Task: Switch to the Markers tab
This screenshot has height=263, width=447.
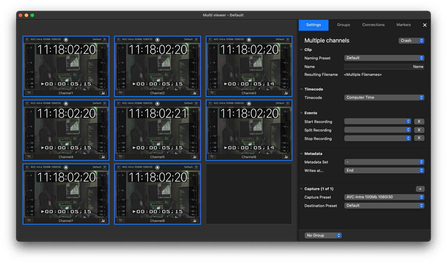Action: pyautogui.click(x=404, y=25)
